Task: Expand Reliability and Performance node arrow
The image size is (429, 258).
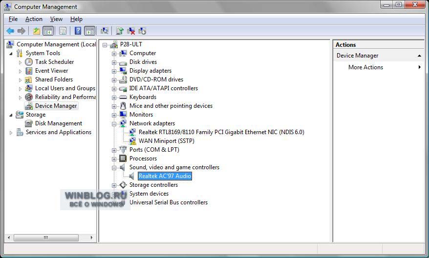Action: (20, 98)
